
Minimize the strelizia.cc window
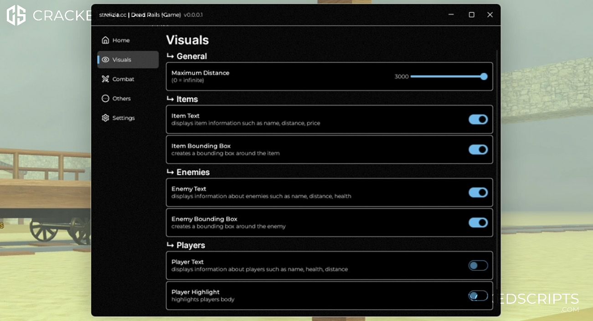point(451,15)
